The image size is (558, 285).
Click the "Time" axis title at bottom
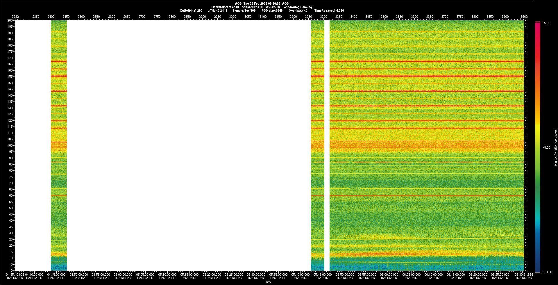click(x=269, y=282)
